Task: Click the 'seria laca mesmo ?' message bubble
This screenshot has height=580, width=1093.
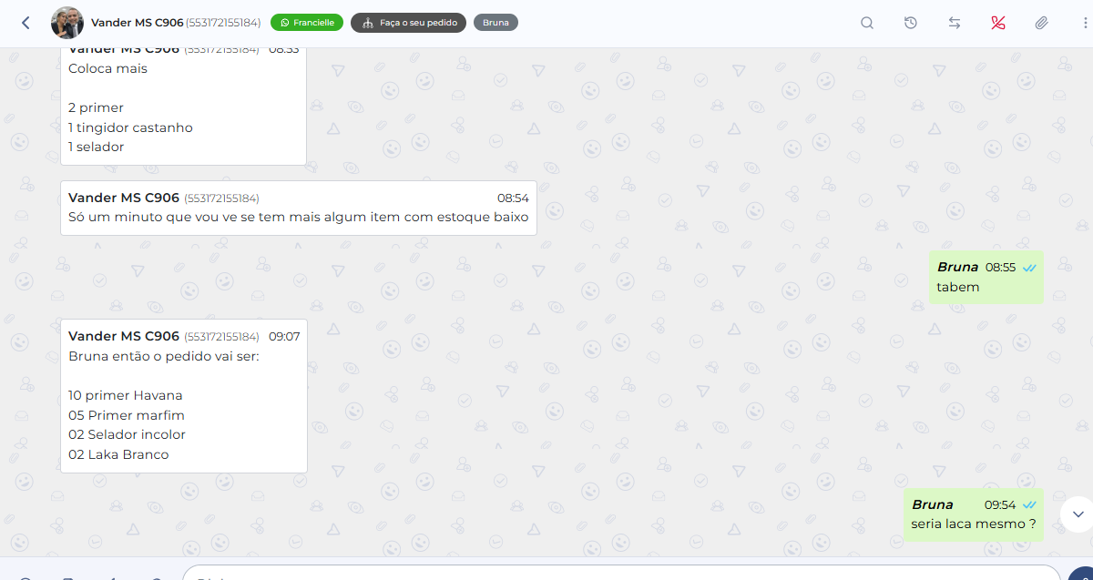Action: (x=974, y=514)
